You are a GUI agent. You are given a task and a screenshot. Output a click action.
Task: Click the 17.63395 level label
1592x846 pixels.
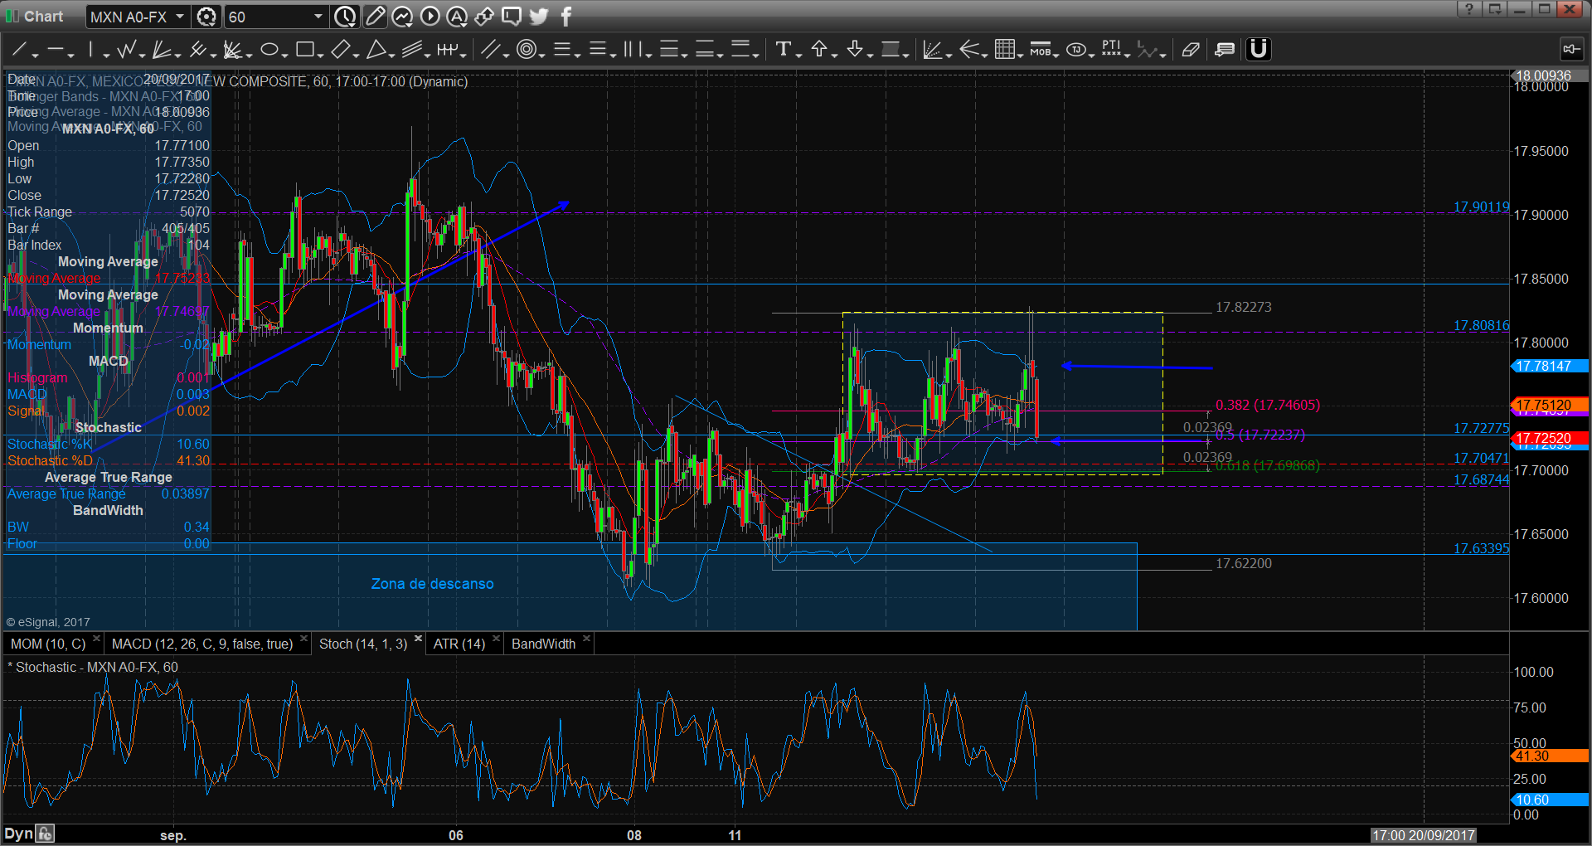coord(1481,548)
